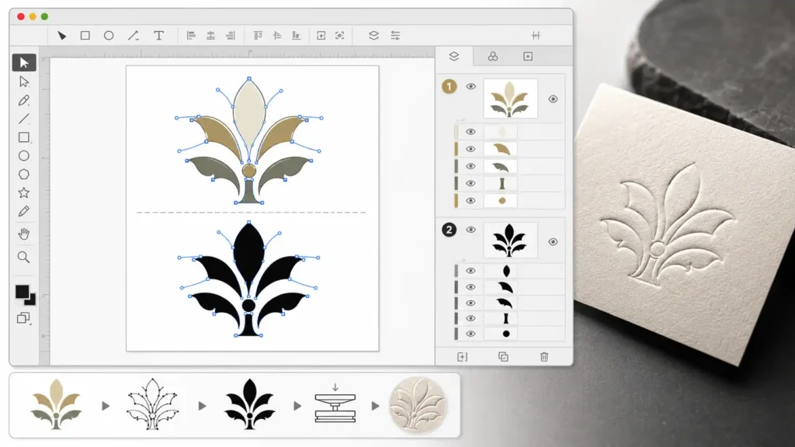
Task: Select the arrow tool in the top toolbar
Action: pyautogui.click(x=62, y=36)
